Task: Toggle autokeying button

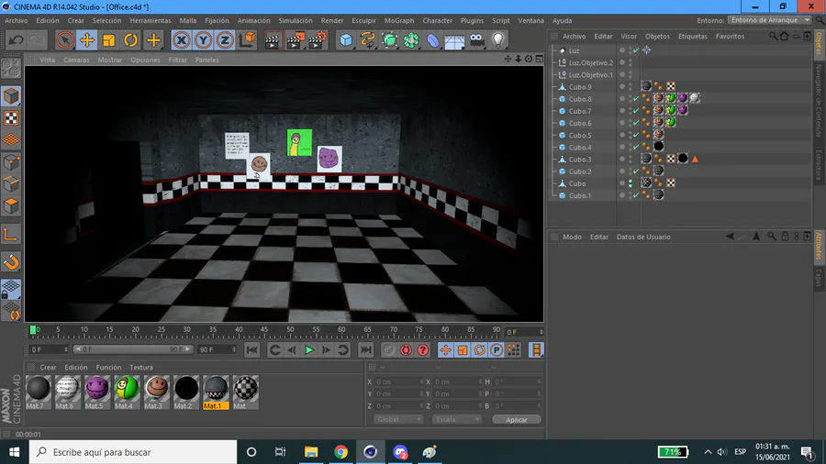Action: [406, 350]
